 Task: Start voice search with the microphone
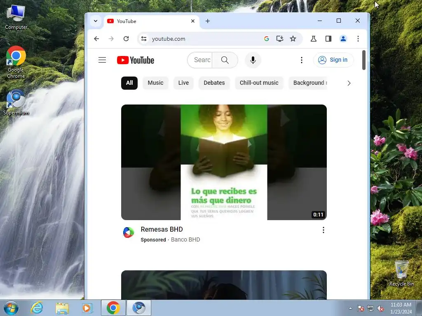pyautogui.click(x=253, y=60)
